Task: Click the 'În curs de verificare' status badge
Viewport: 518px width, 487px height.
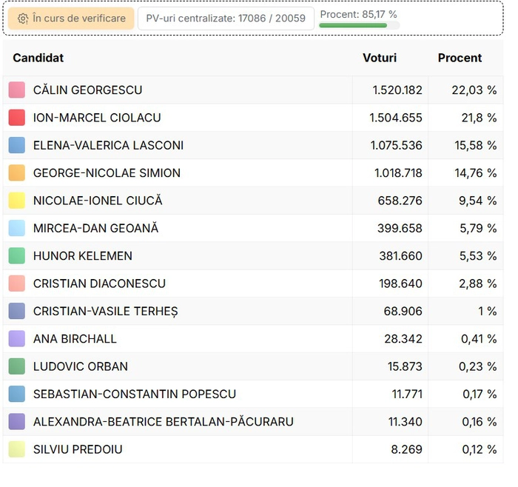Action: (x=71, y=19)
